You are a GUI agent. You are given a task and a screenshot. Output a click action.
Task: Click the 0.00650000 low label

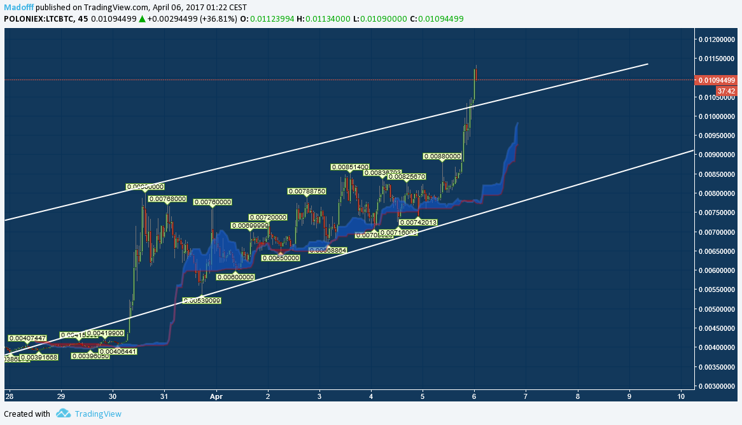281,258
